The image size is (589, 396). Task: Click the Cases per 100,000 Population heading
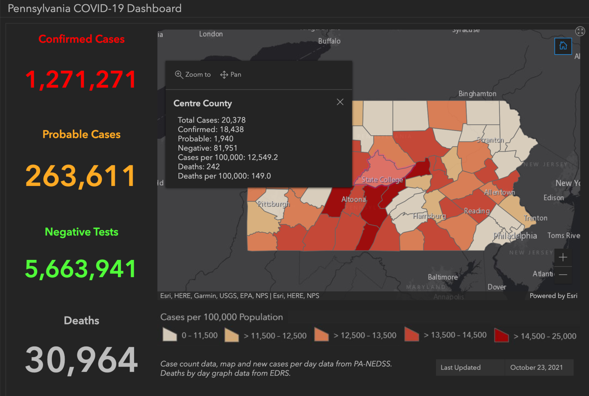click(x=221, y=317)
